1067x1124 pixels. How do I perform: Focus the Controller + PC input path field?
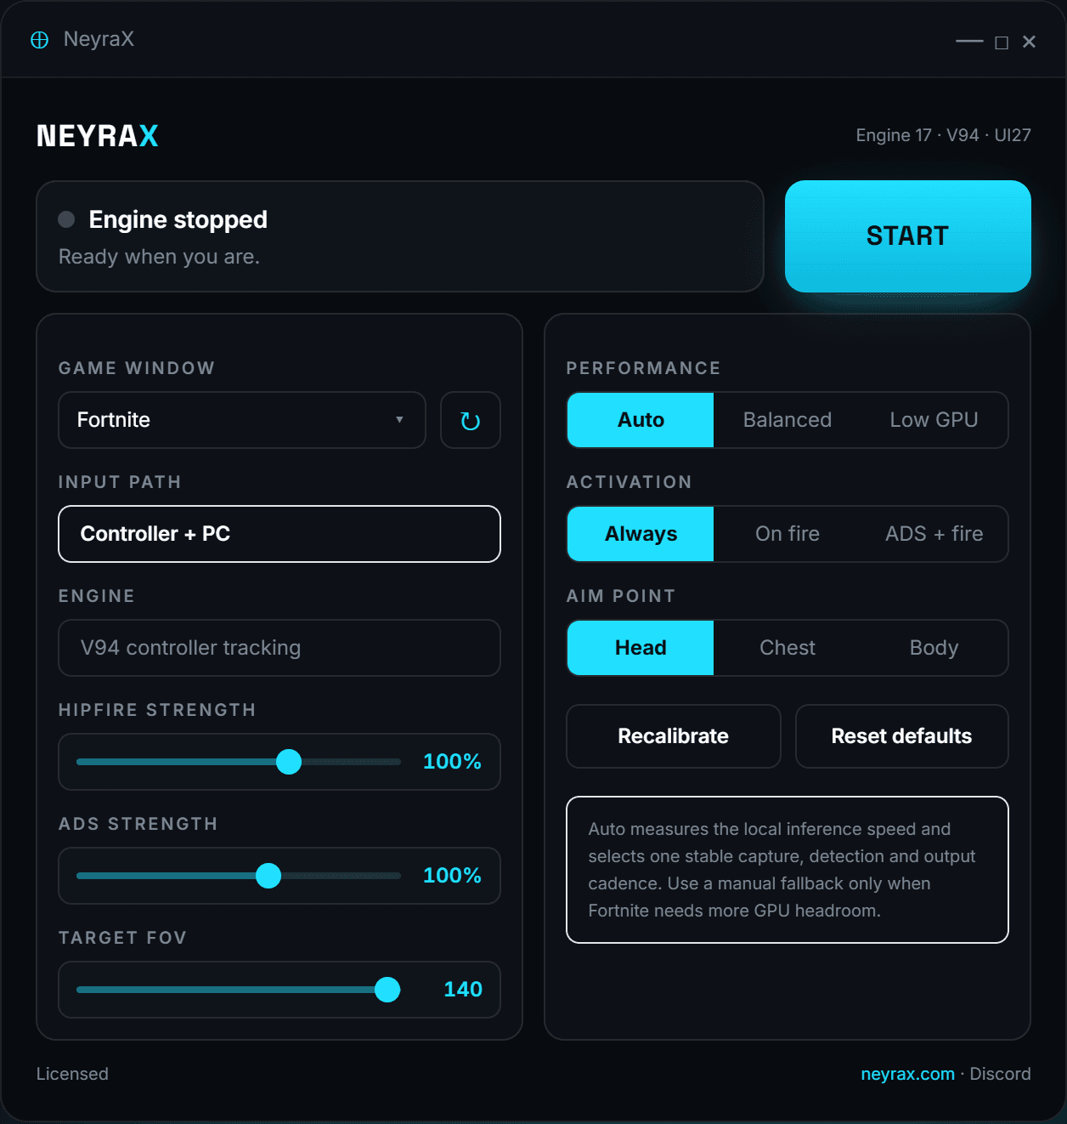(x=279, y=534)
